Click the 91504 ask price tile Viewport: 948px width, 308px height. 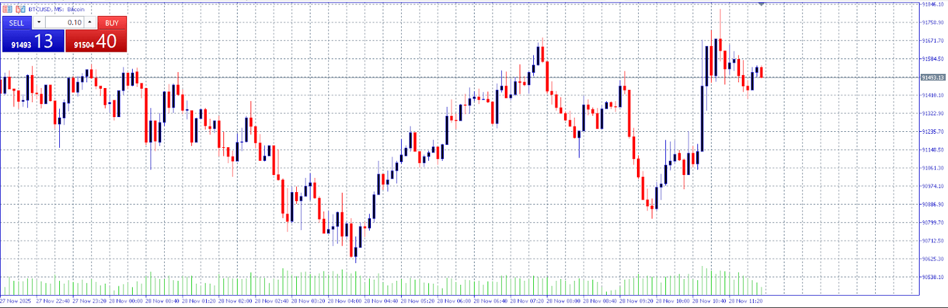pos(96,41)
